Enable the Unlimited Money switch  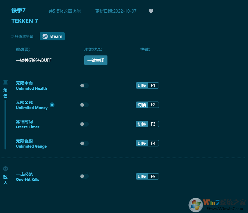(84, 105)
